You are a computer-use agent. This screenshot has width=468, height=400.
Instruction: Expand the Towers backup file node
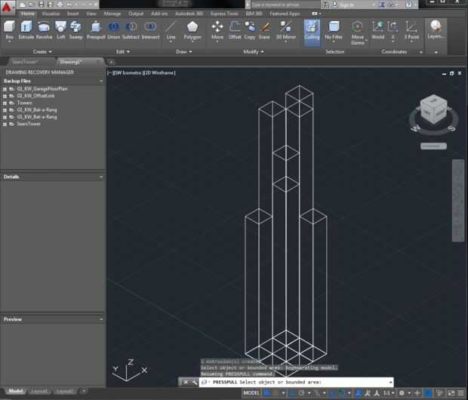click(x=5, y=103)
